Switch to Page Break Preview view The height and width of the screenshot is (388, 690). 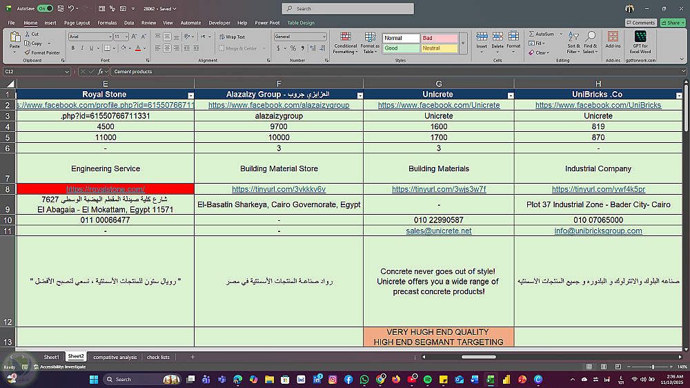pos(618,367)
